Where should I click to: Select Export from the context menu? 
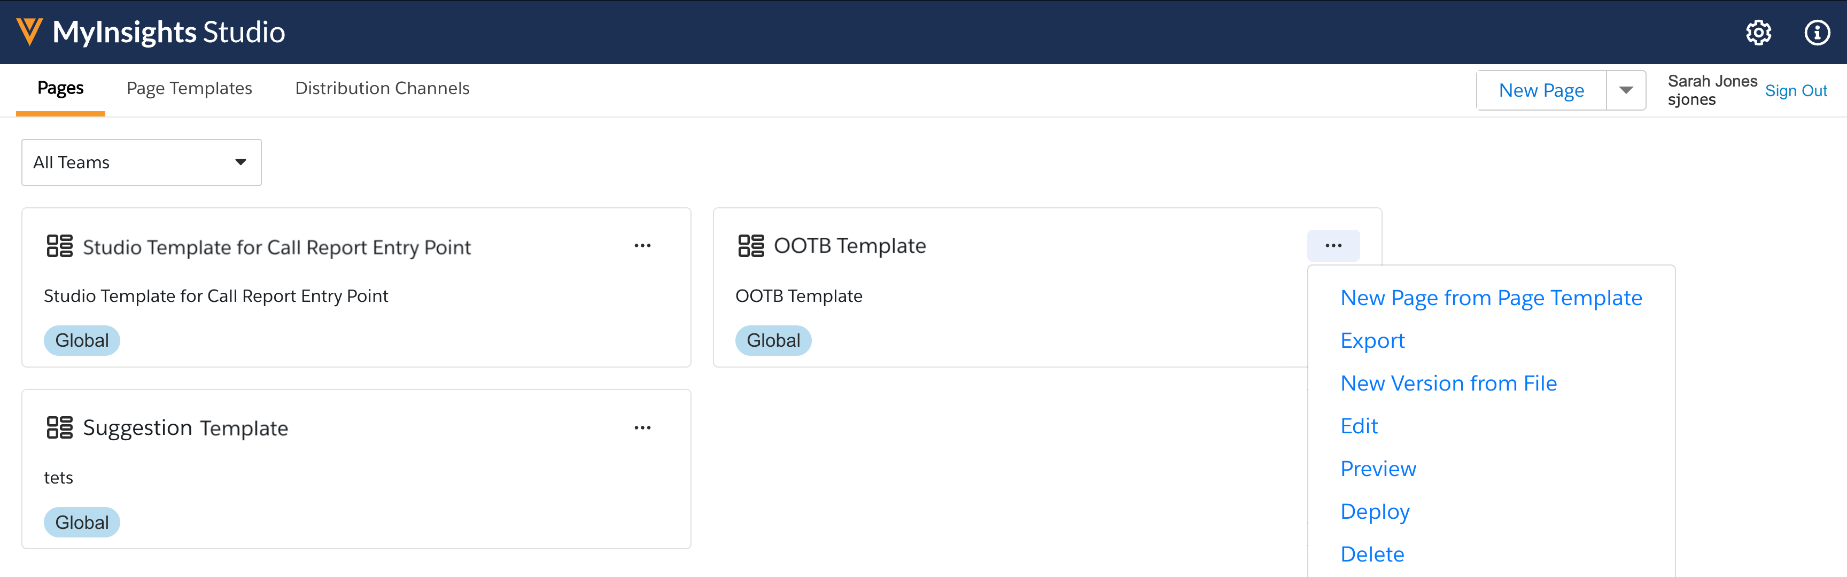coord(1372,340)
